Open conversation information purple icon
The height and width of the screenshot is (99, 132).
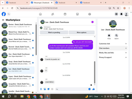92,22
